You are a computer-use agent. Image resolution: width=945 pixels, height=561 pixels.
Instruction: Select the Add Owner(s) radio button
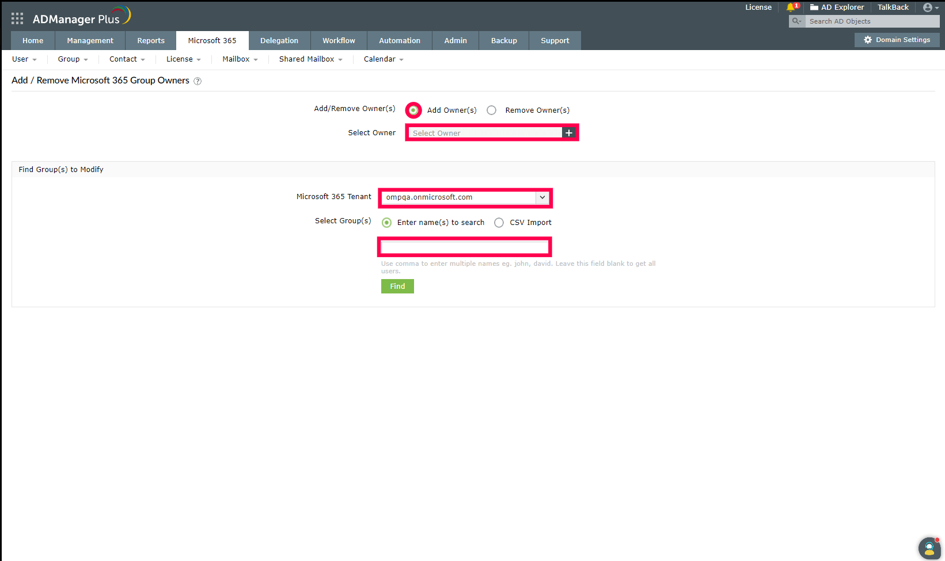413,110
